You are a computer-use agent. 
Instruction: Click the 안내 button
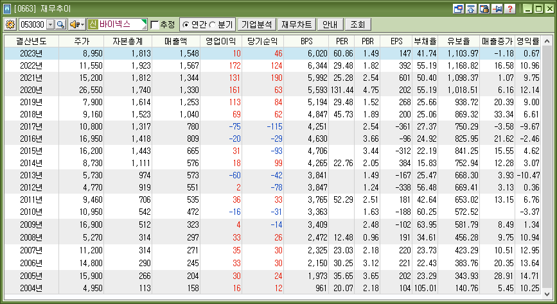coord(330,24)
